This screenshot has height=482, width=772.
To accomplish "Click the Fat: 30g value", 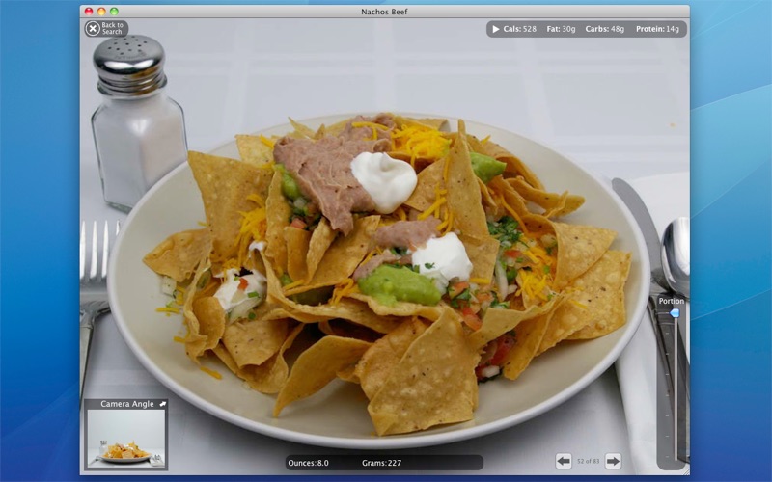I will 561,29.
